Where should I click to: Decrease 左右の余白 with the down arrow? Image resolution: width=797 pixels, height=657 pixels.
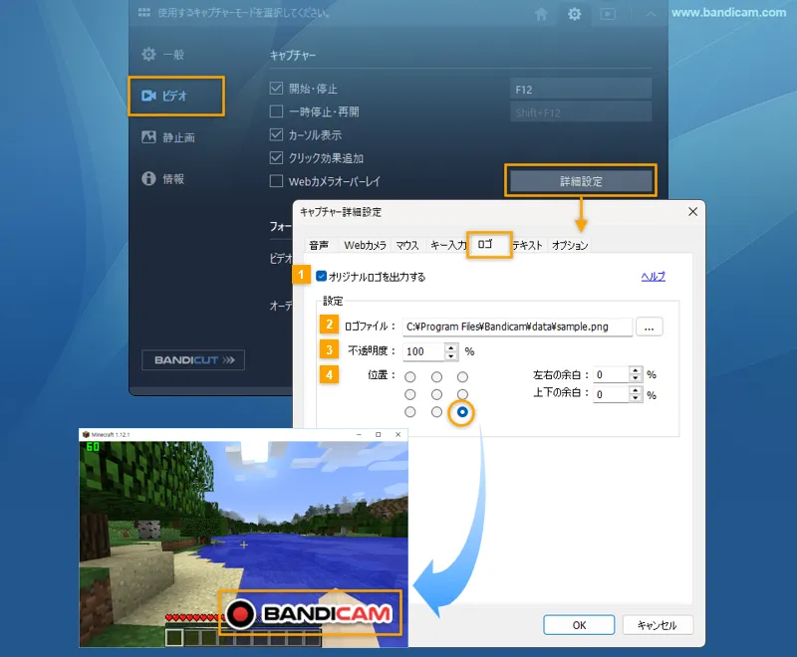[636, 378]
